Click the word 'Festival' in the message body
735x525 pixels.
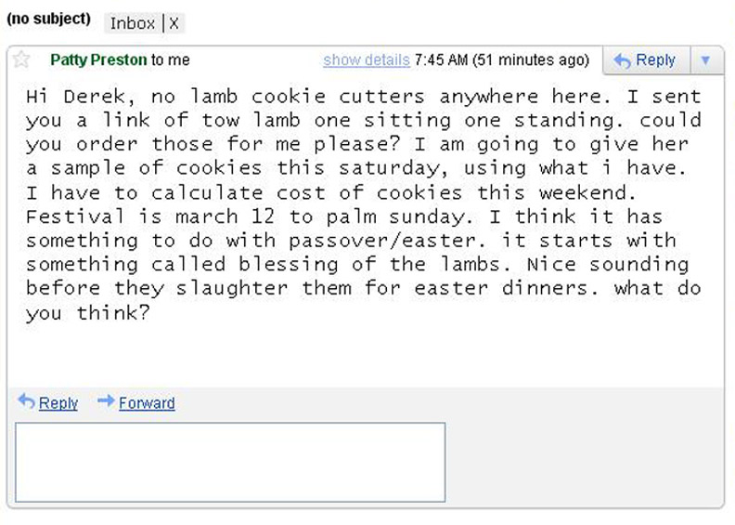(75, 217)
